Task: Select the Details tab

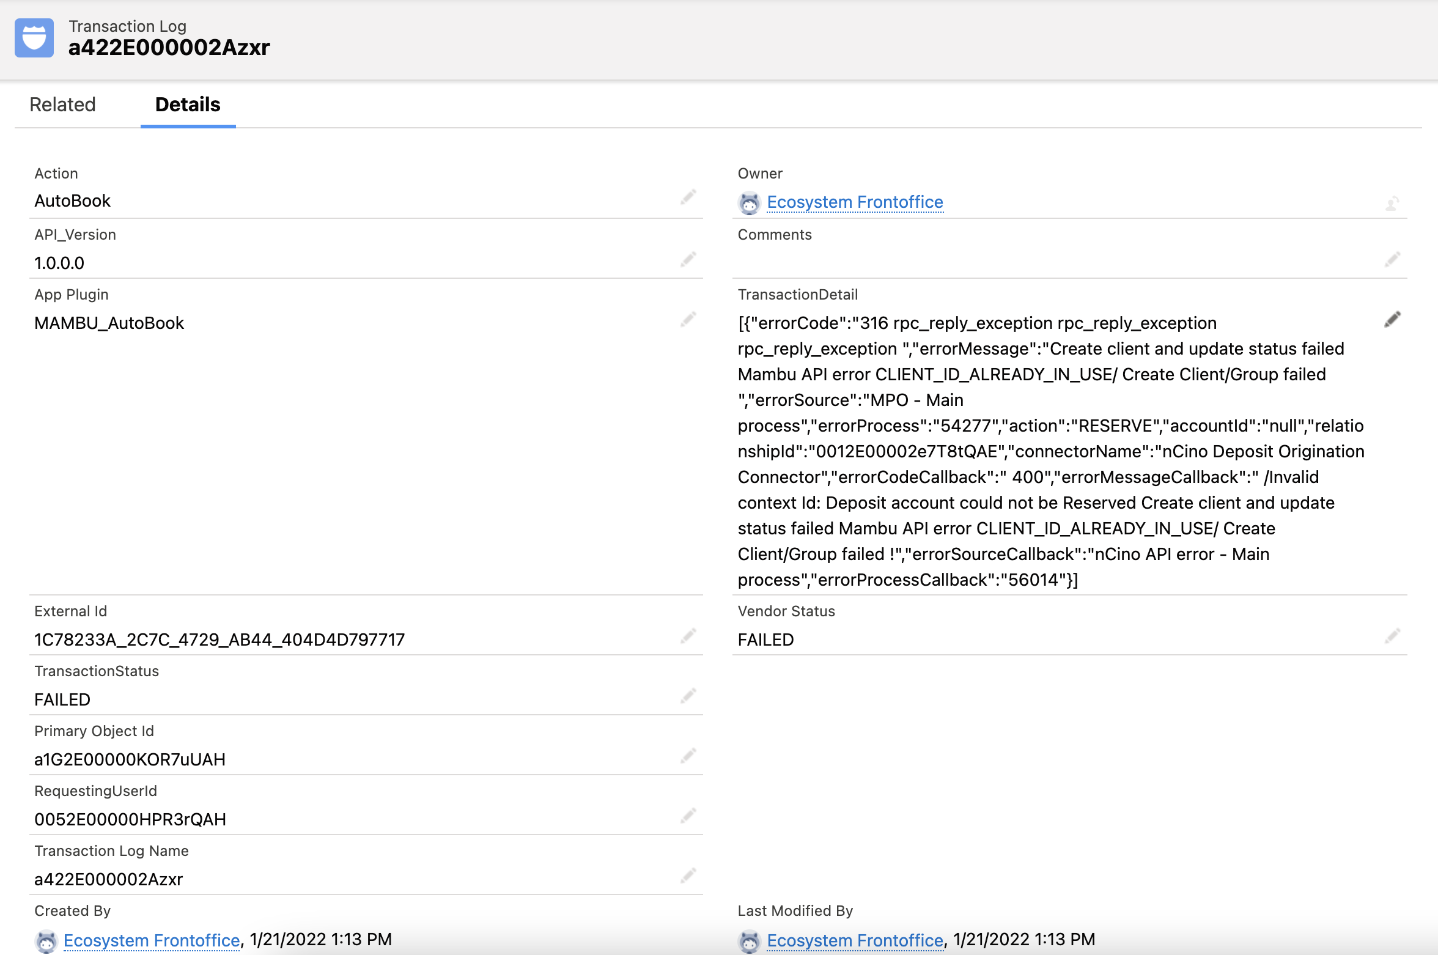Action: coord(187,105)
